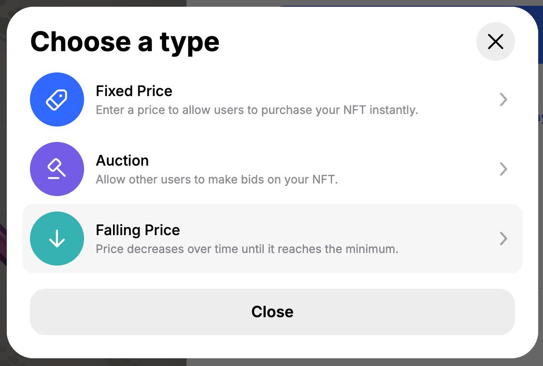Click 'Price decreases over time' description

[247, 249]
